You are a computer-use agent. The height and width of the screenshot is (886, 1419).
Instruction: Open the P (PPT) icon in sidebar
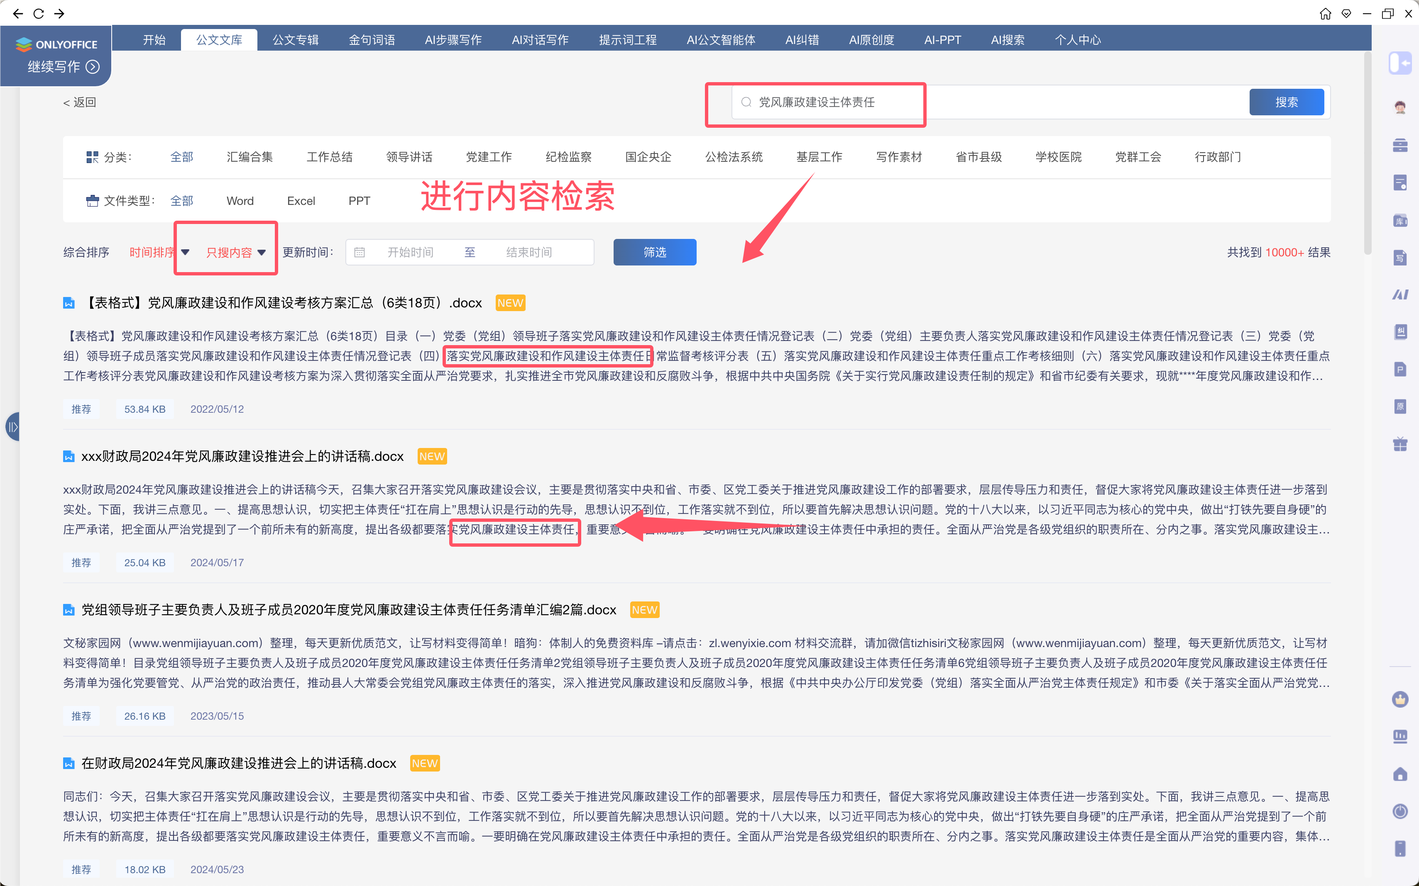point(1400,369)
